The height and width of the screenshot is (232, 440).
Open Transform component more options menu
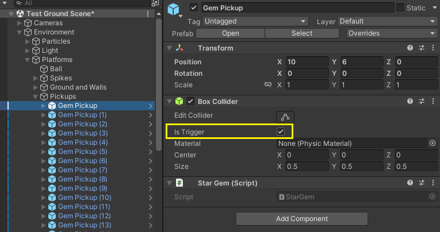tap(433, 48)
